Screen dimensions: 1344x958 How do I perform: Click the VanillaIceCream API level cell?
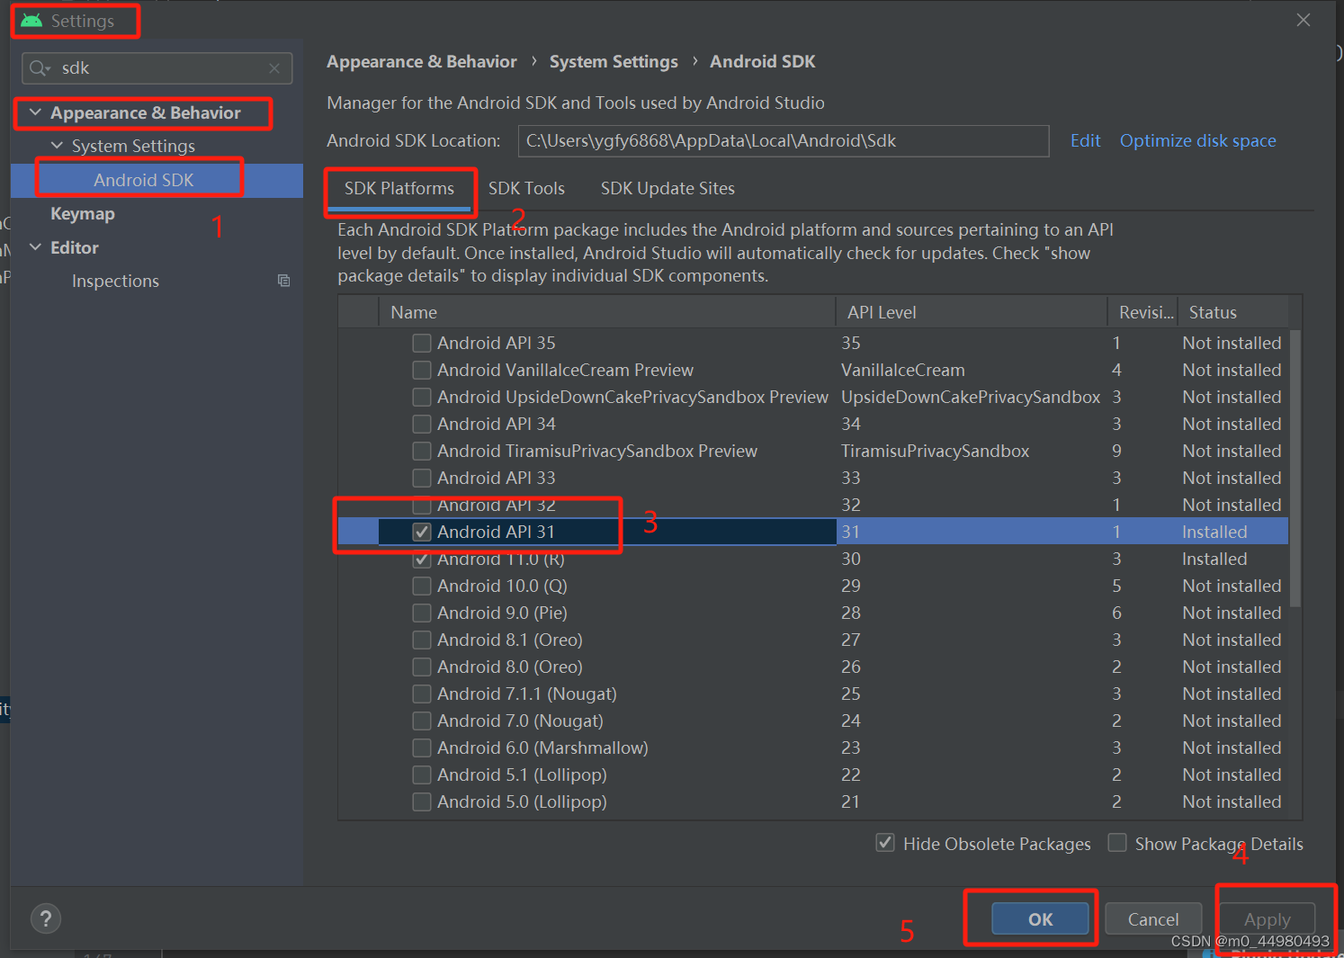point(902,370)
